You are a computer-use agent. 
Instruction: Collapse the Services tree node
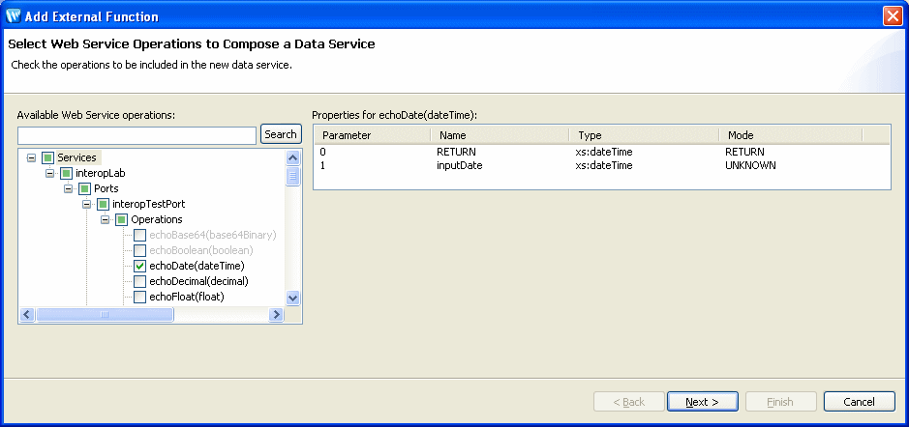pyautogui.click(x=31, y=158)
